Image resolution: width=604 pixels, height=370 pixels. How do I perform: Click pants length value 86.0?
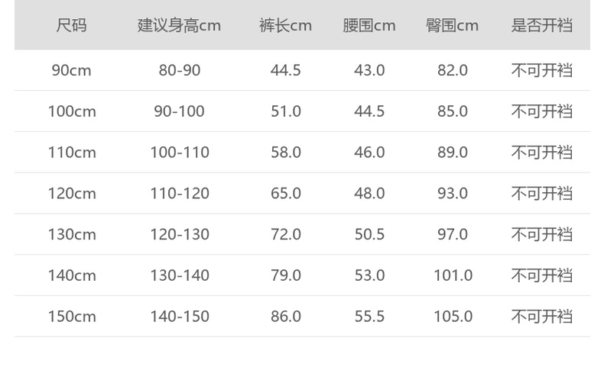coord(285,316)
